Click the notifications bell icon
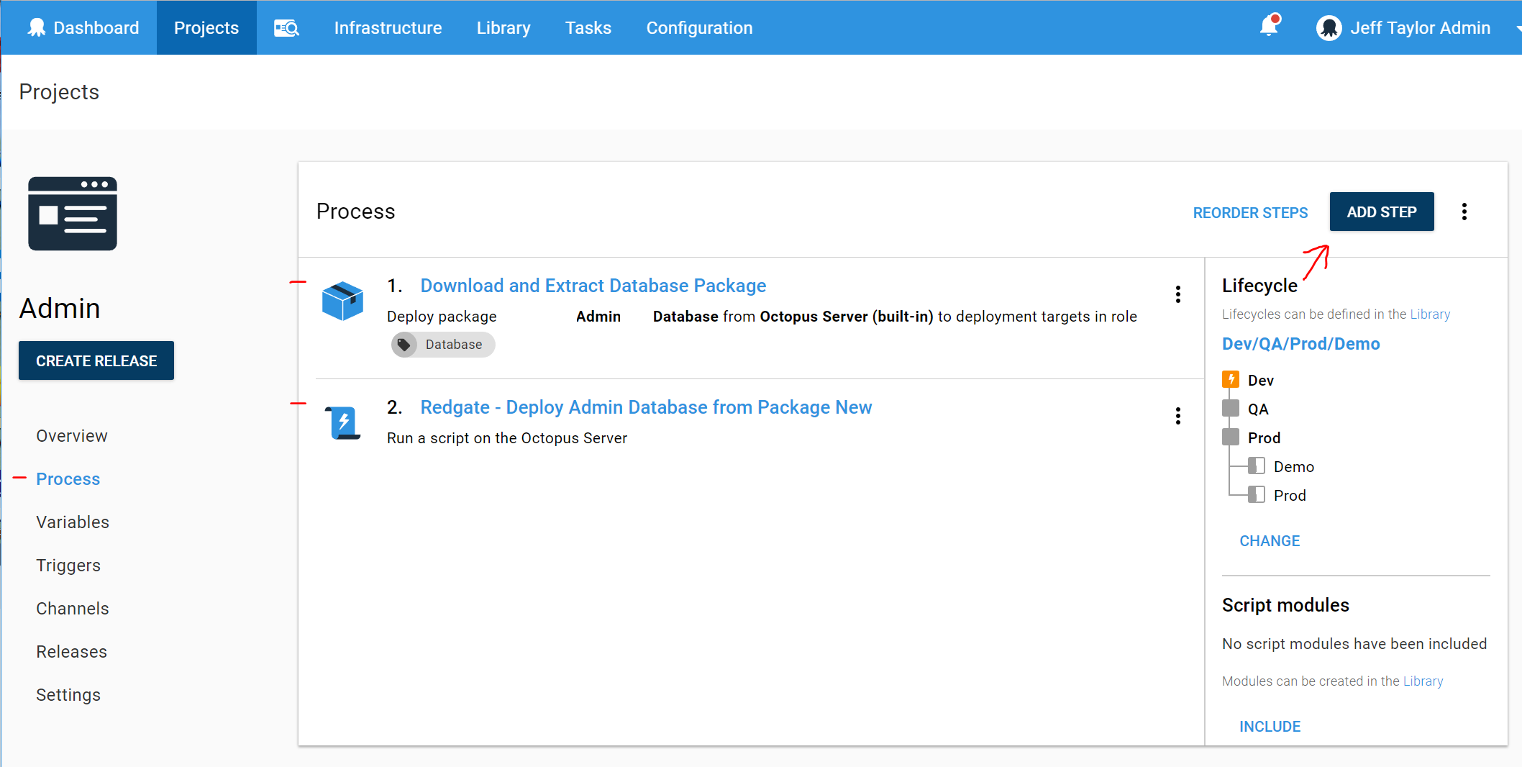 pos(1270,26)
